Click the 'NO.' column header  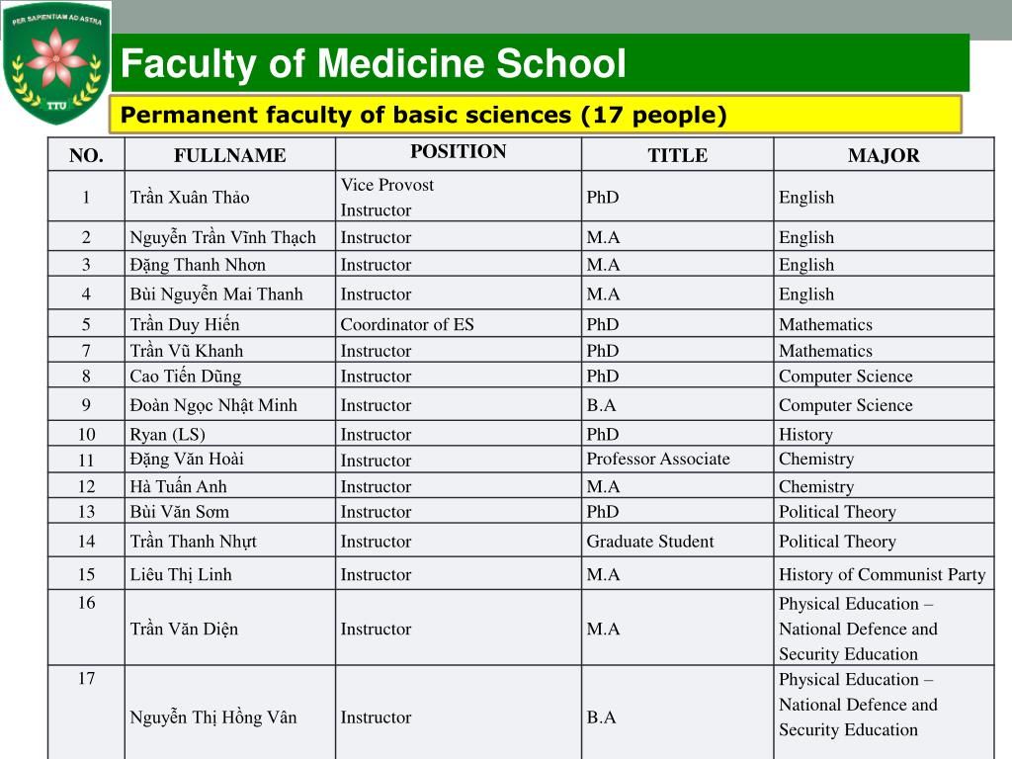87,155
